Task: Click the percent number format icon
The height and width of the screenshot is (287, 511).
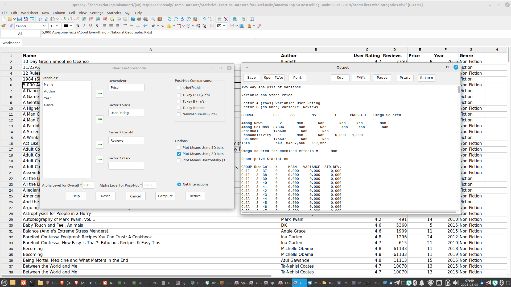Action: 163,26
